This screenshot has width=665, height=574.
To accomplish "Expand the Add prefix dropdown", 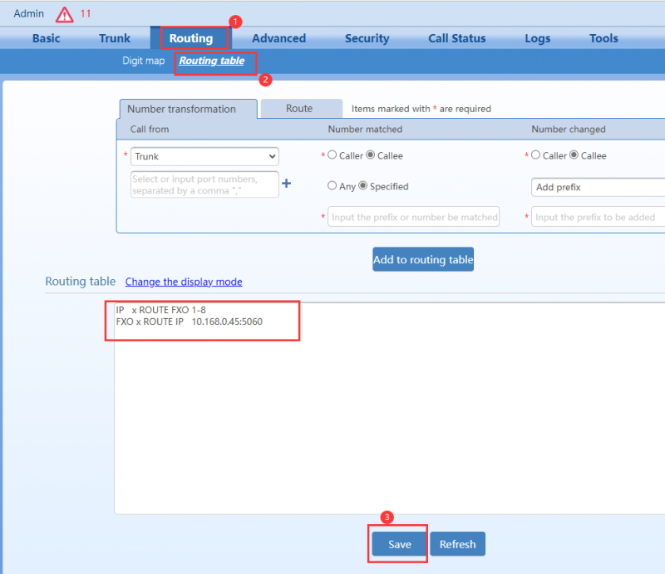I will tap(597, 187).
